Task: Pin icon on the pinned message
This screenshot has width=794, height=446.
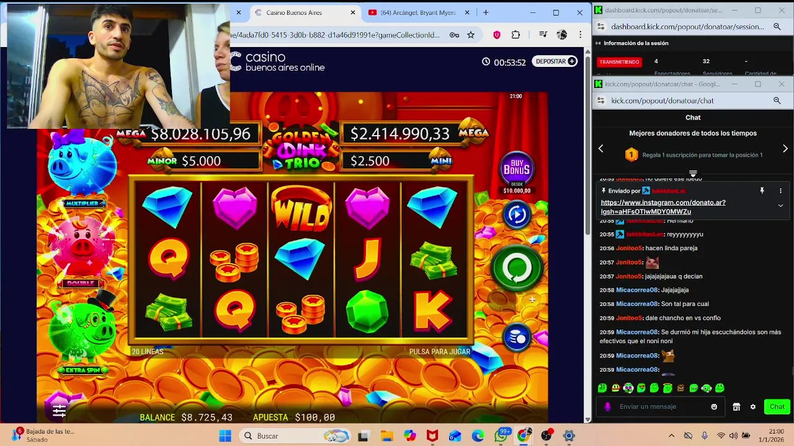Action: tap(762, 191)
